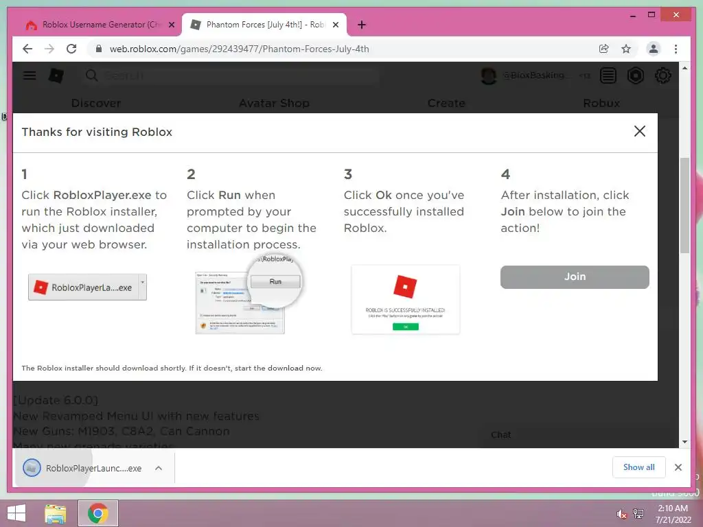Click the RobloxPlayerLa...exe illustration image
Screen dimensions: 703x527
[x=87, y=288]
